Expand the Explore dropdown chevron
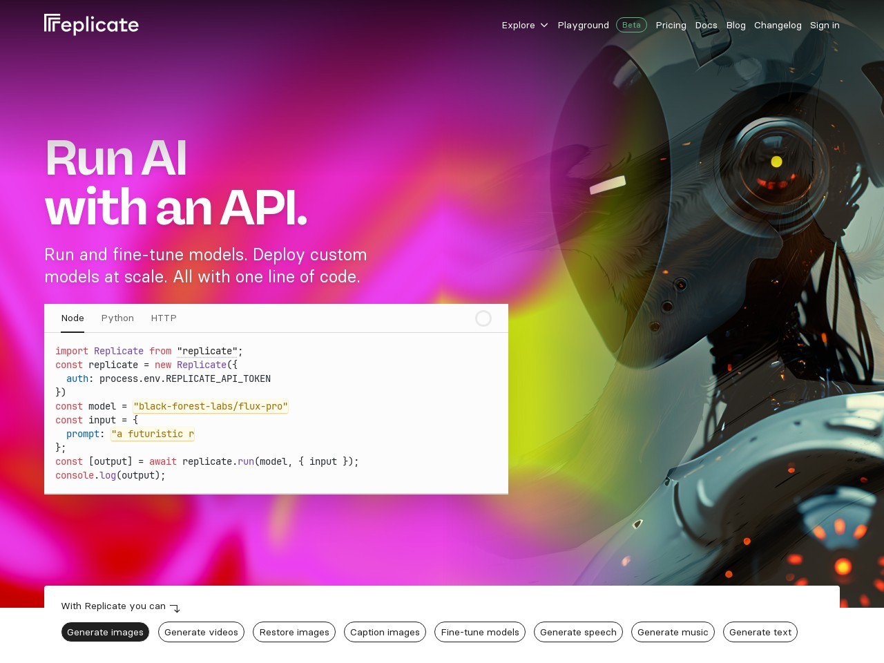This screenshot has height=663, width=884. pos(544,26)
